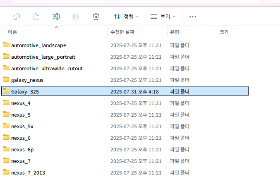Sort by the 유형 column header
Viewport: 280px width, 177px height.
tap(175, 32)
